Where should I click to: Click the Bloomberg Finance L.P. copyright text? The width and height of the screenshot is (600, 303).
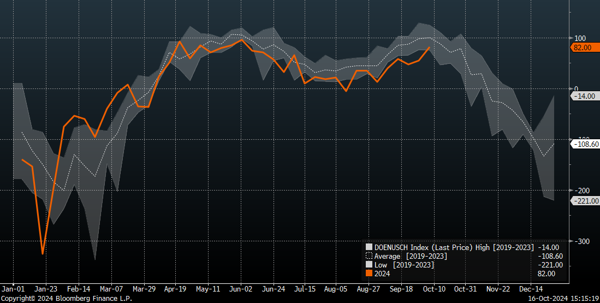point(66,299)
